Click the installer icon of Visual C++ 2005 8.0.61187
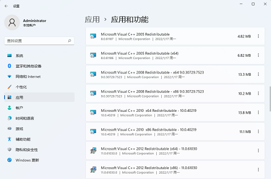Viewport: 271px width, 179px height. click(x=93, y=36)
